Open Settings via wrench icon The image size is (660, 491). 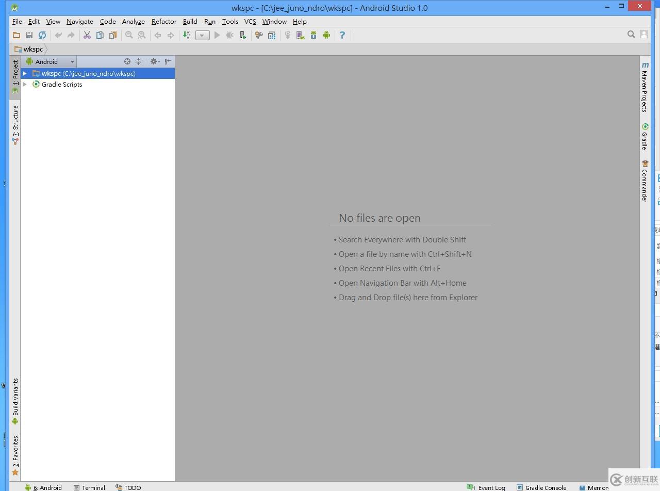[x=259, y=35]
